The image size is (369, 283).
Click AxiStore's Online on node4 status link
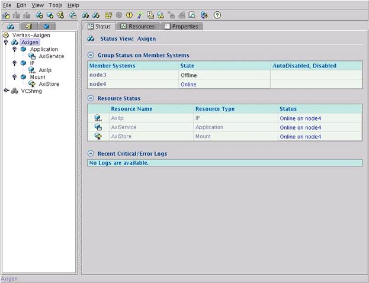coord(300,137)
